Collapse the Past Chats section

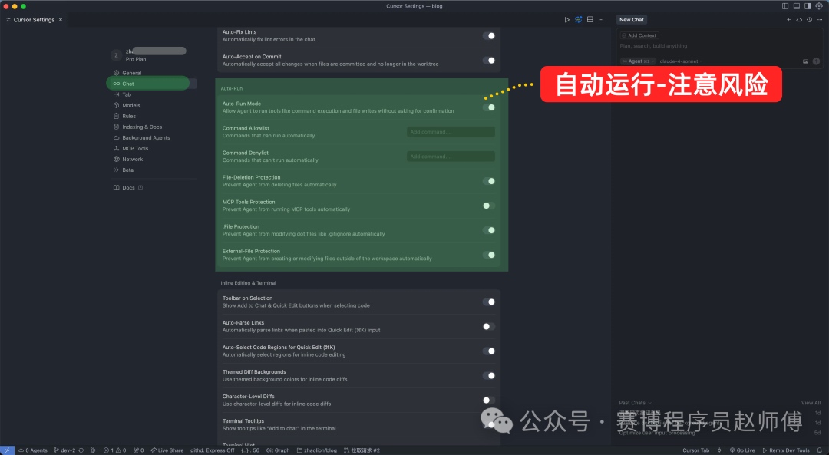tap(635, 403)
